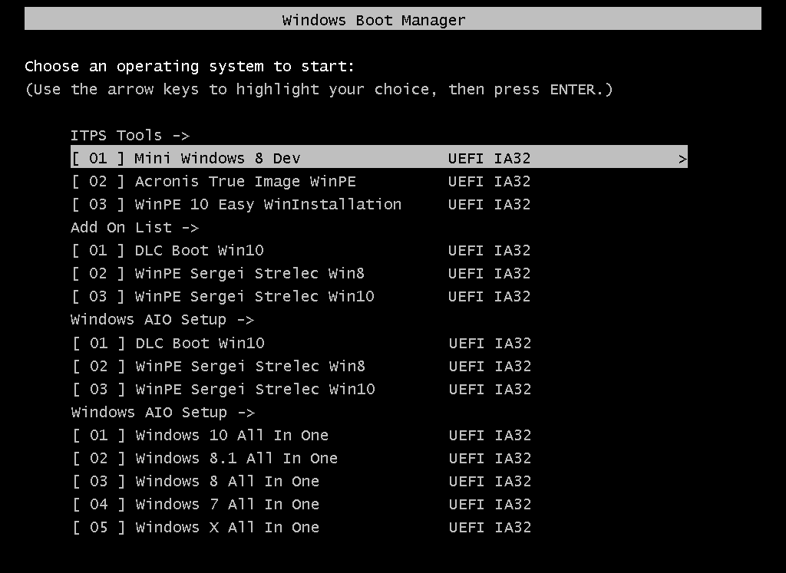Click the Windows Boot Manager title bar

(x=393, y=19)
